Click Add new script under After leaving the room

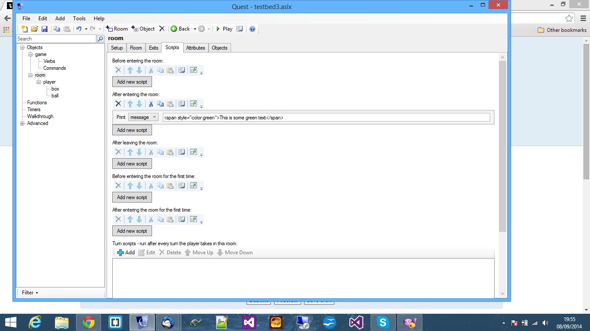click(132, 163)
